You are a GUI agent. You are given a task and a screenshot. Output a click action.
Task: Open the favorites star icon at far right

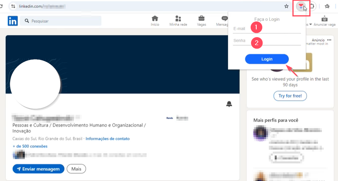327,6
